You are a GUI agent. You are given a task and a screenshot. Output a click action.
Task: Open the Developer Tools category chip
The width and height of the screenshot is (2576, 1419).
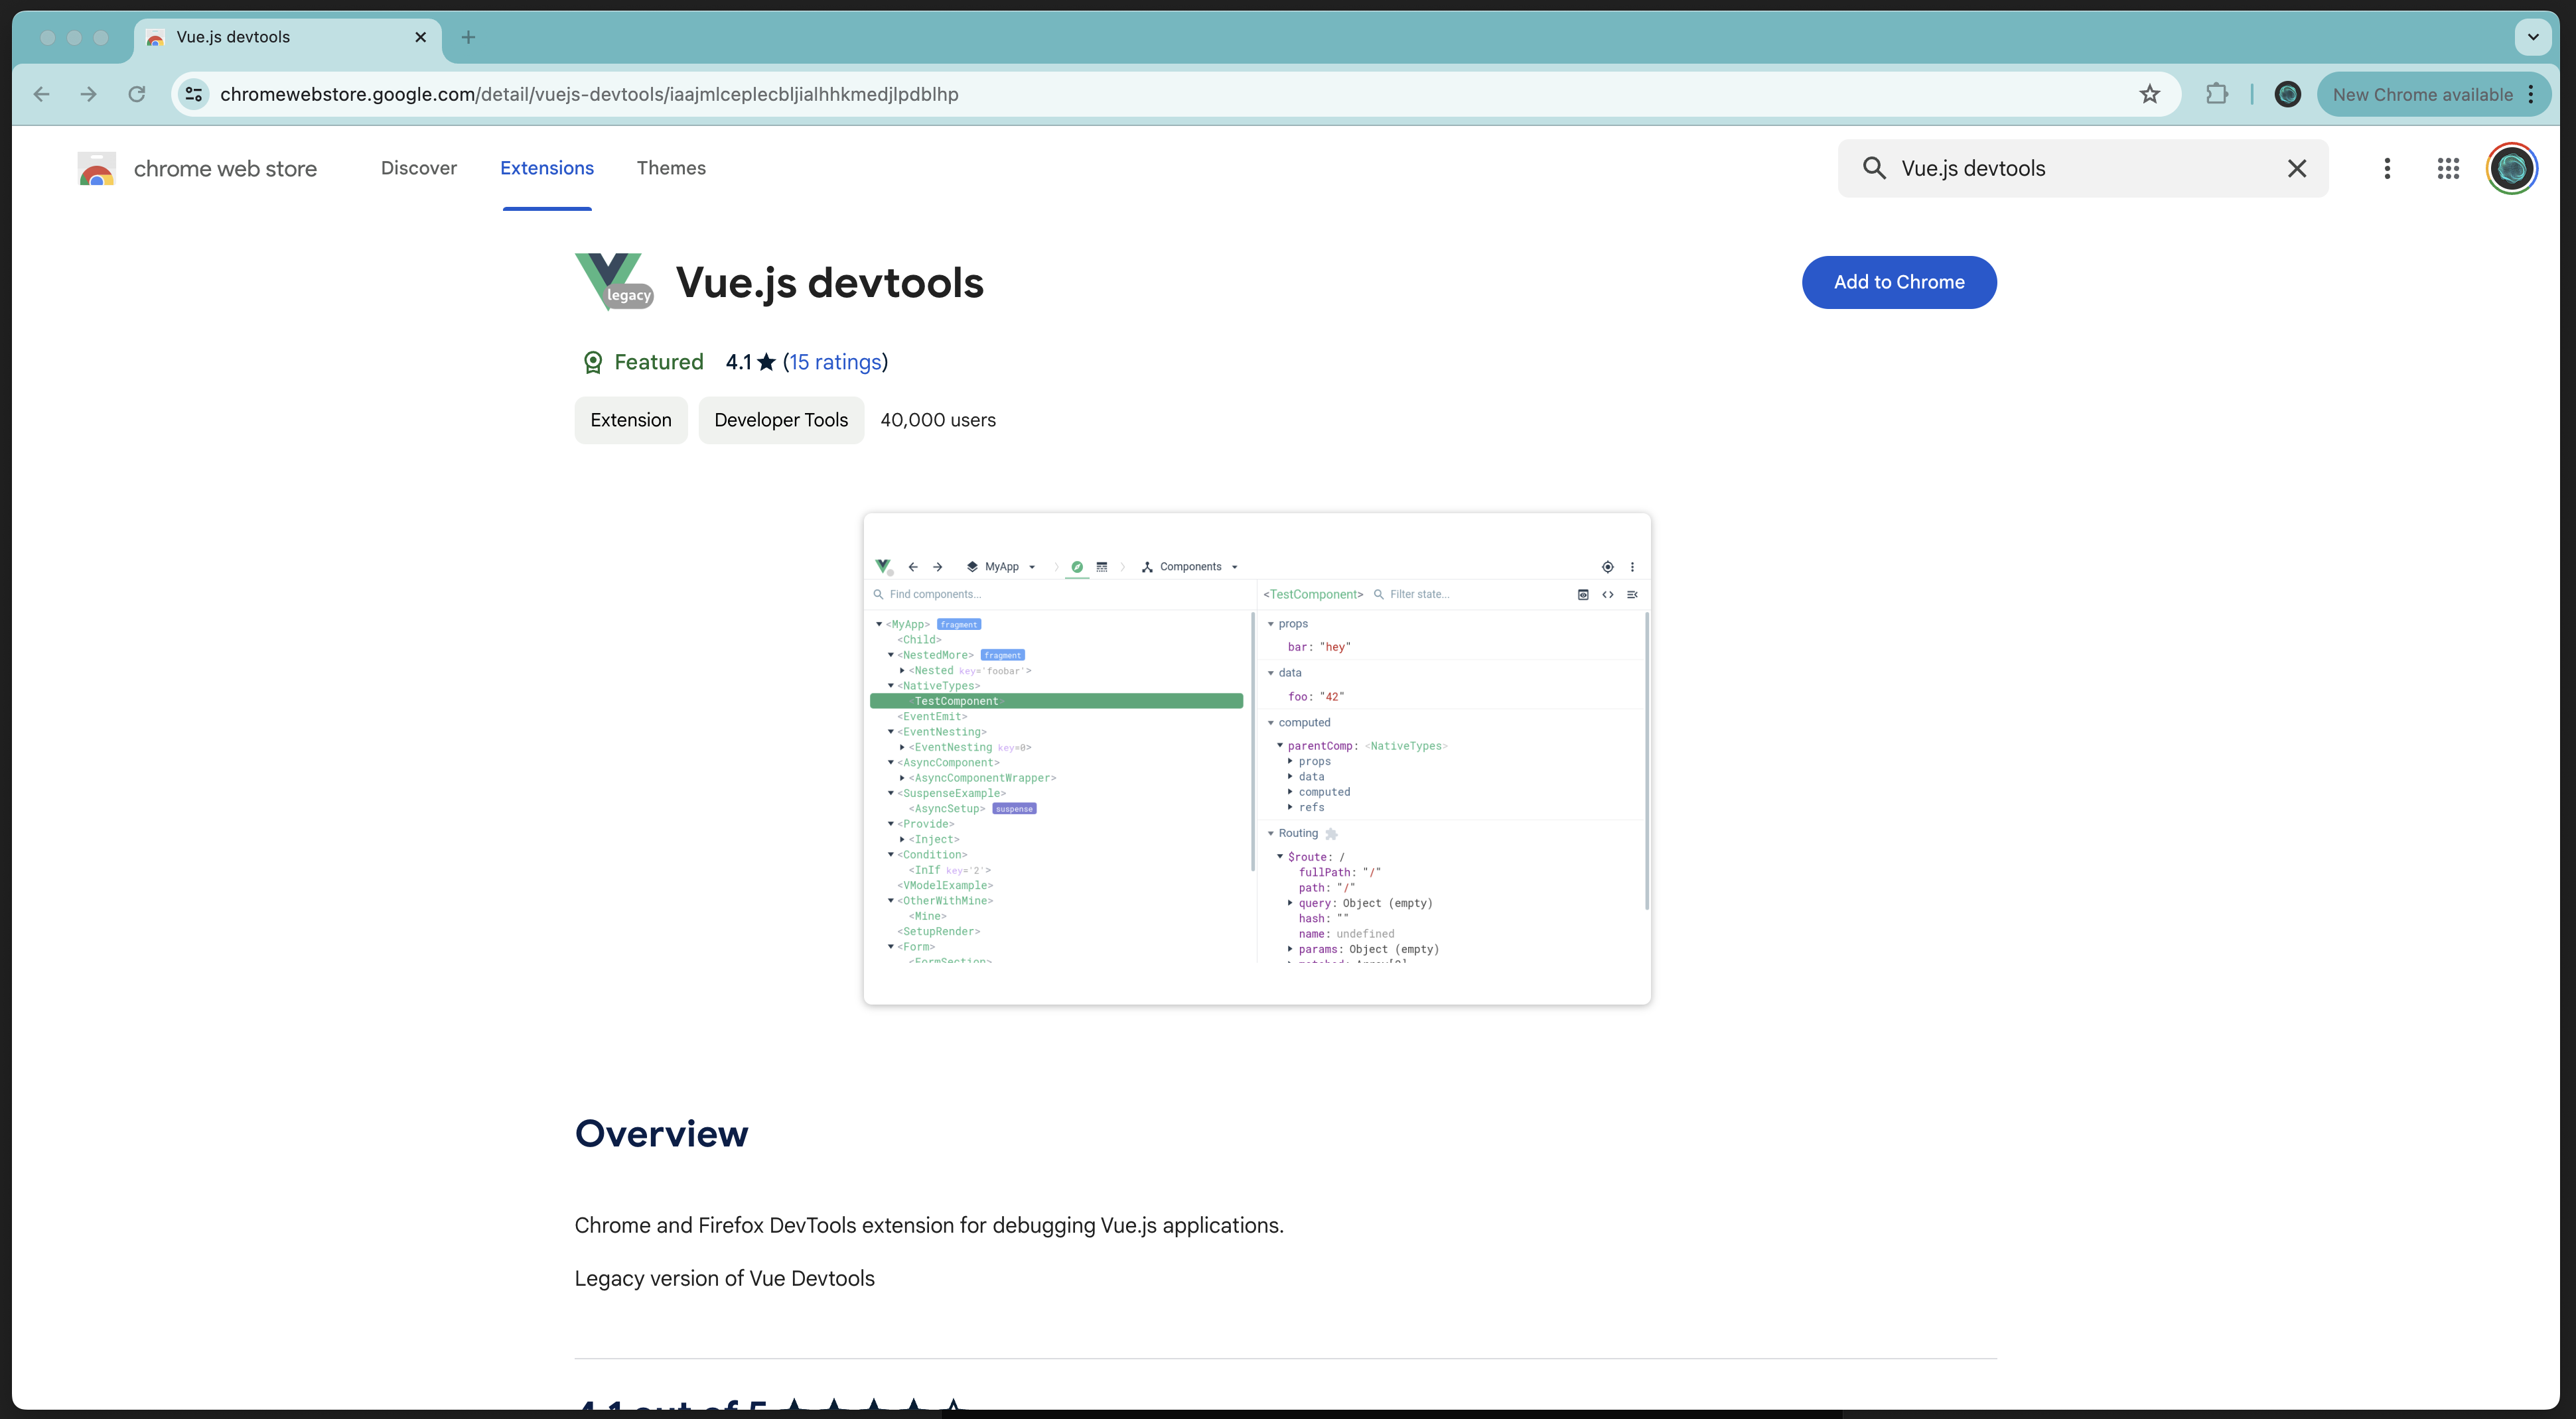[x=781, y=420]
